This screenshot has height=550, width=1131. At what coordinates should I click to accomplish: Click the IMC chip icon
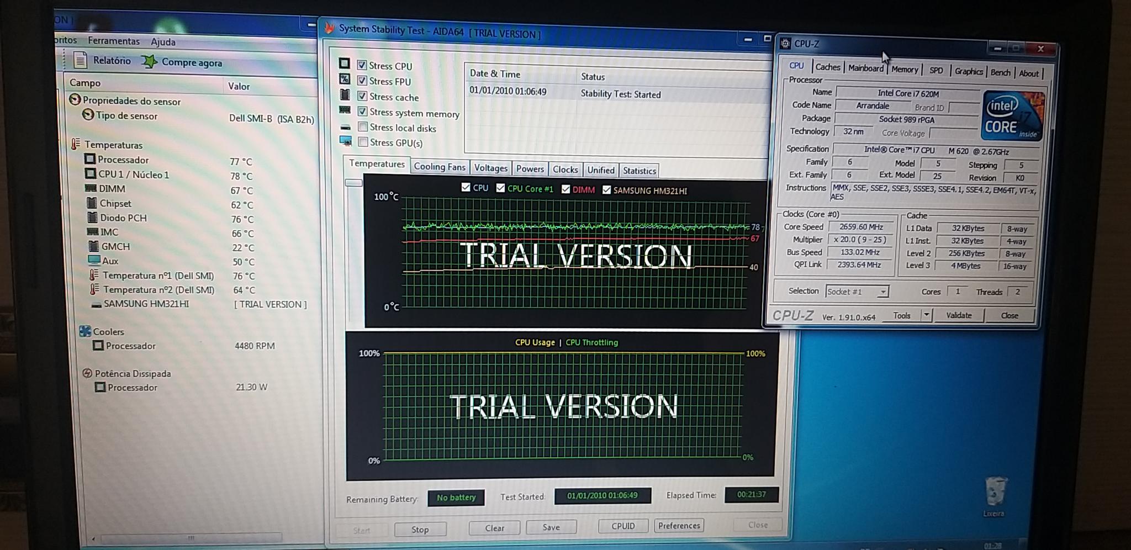pyautogui.click(x=92, y=232)
